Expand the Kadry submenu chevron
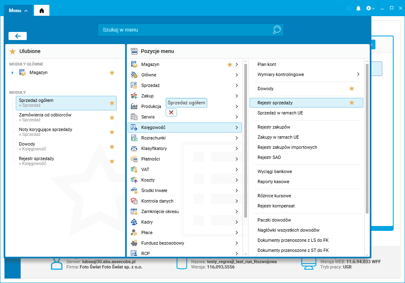The width and height of the screenshot is (405, 283). point(237,222)
